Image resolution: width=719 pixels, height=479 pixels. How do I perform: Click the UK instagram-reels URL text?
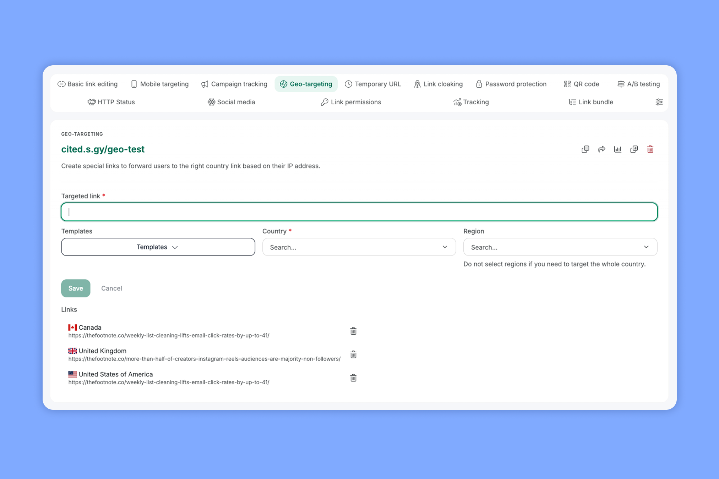205,359
